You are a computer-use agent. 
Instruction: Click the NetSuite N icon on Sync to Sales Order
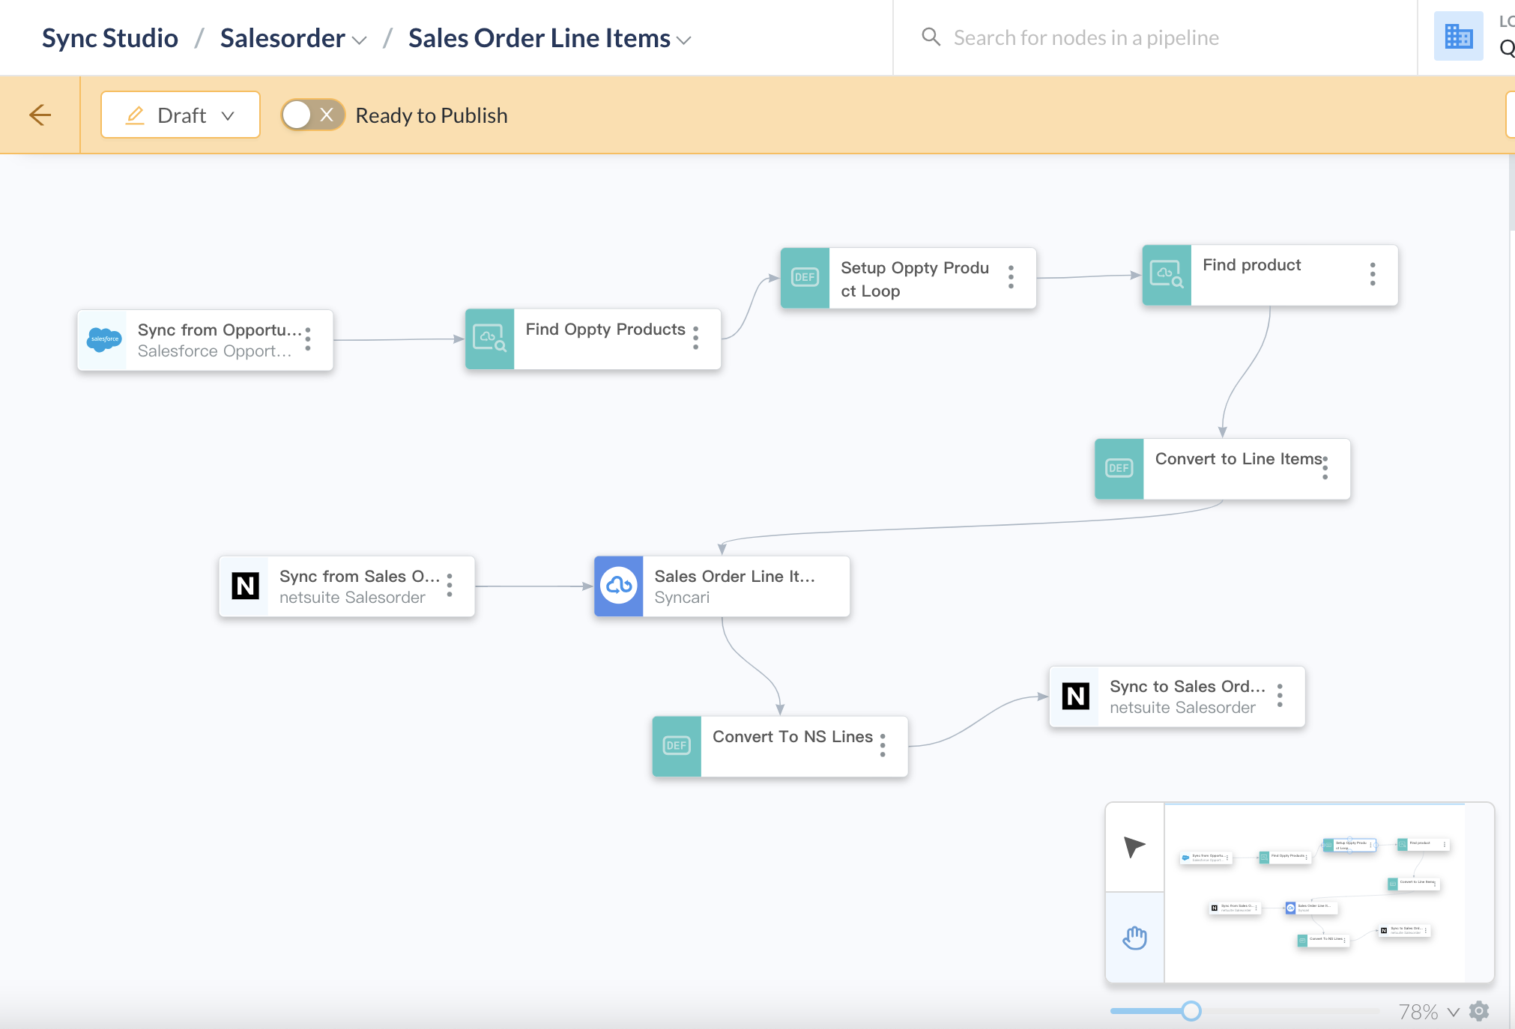(x=1075, y=696)
